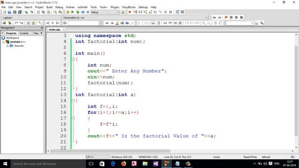Image resolution: width=299 pixels, height=168 pixels.
Task: Open the File menu
Action: (3, 7)
